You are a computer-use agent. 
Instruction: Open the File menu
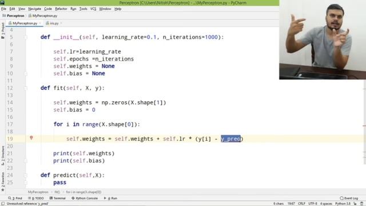3,9
